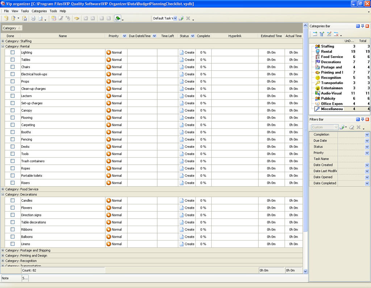
Task: Click the first toolbar icon at far left
Action: coord(6,18)
